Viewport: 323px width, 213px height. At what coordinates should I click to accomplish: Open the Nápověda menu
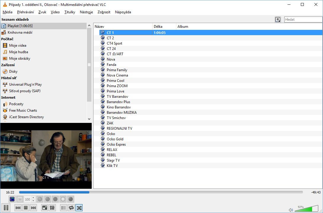123,12
